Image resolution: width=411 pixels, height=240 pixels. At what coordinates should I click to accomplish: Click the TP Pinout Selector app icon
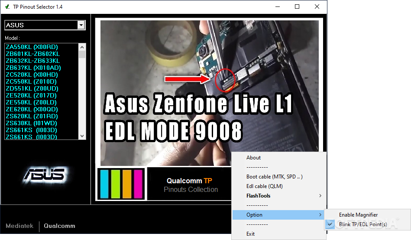coord(7,6)
